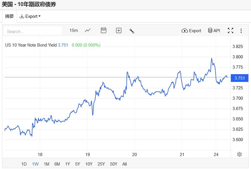
Task: Focus the Search input field
Action: (33, 31)
